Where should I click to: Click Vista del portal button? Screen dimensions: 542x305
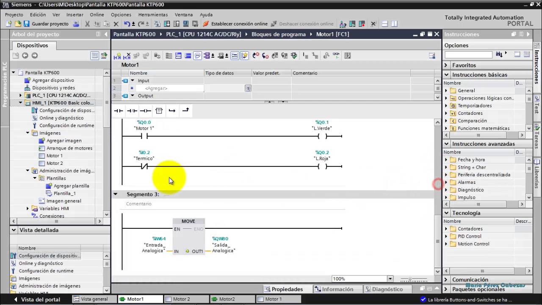(x=36, y=299)
